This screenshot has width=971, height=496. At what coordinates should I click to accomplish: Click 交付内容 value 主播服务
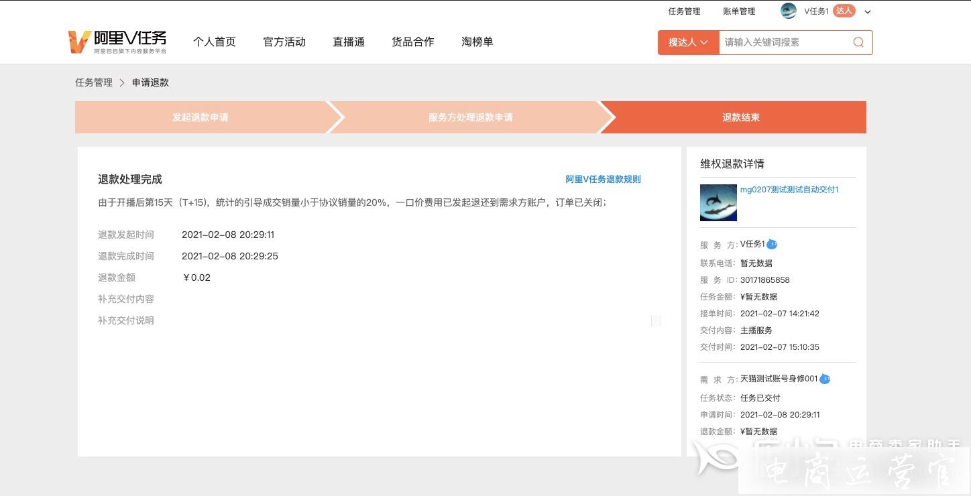point(756,330)
